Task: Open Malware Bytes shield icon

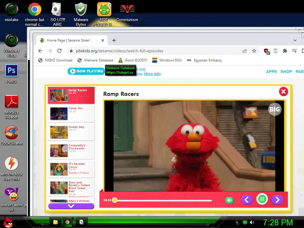Action: click(x=81, y=15)
